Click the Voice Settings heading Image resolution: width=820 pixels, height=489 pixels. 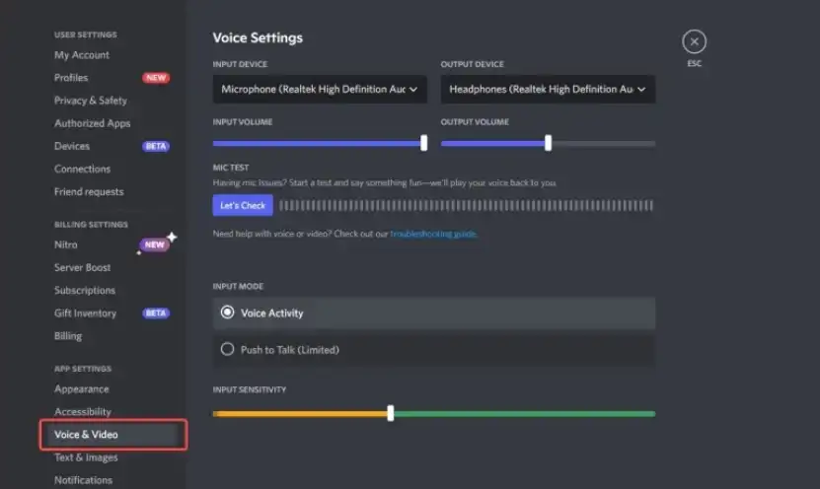(258, 37)
